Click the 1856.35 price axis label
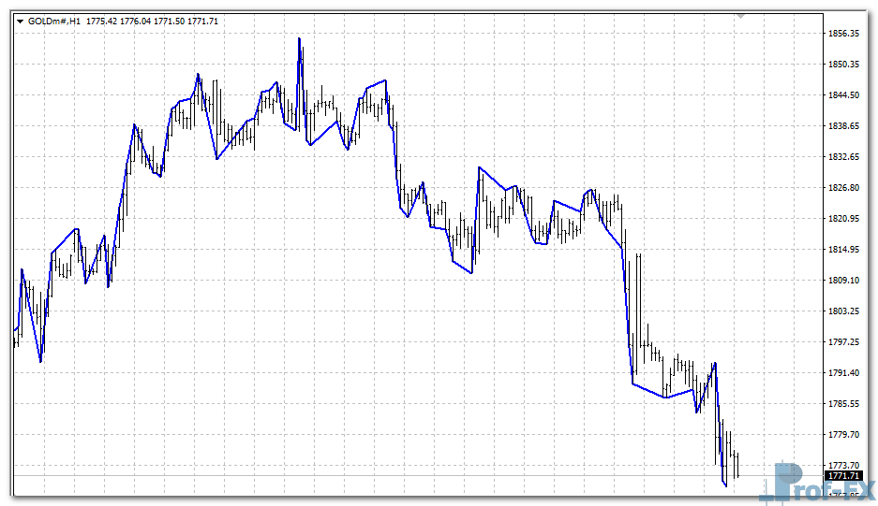878x506 pixels. pos(843,34)
